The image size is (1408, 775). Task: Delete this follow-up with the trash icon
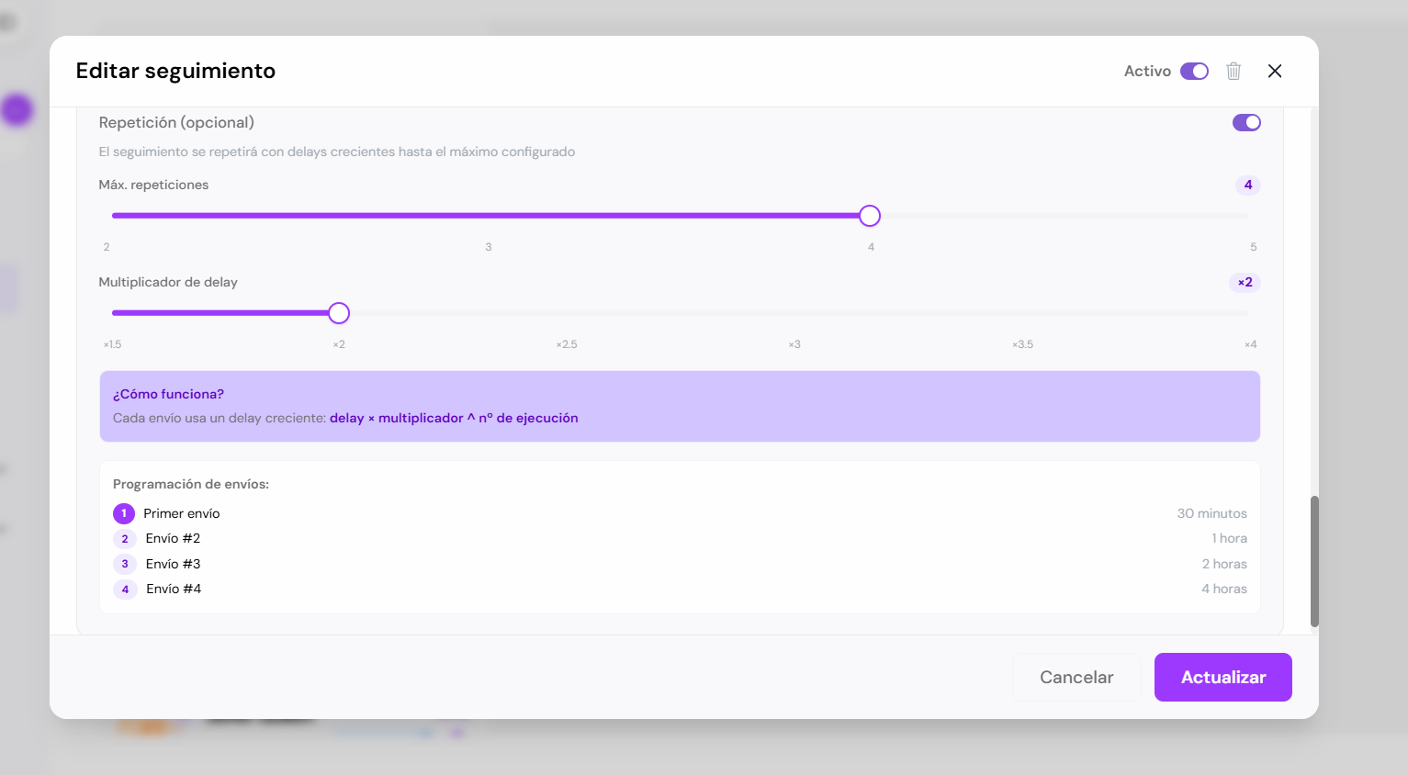(1233, 71)
